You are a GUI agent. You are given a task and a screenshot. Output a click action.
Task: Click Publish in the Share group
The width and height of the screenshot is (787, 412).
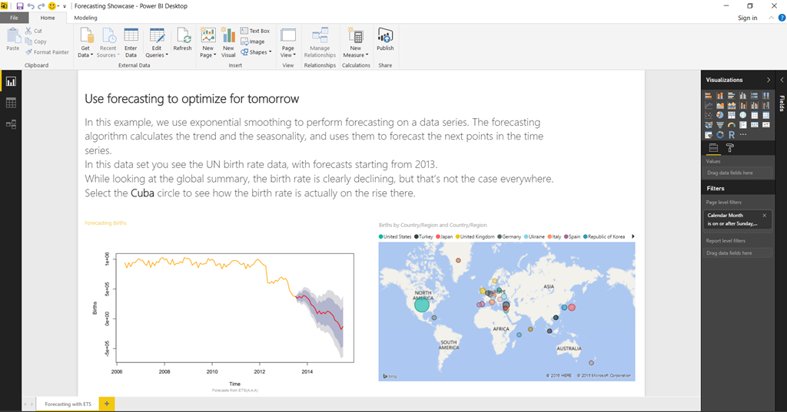pyautogui.click(x=385, y=40)
